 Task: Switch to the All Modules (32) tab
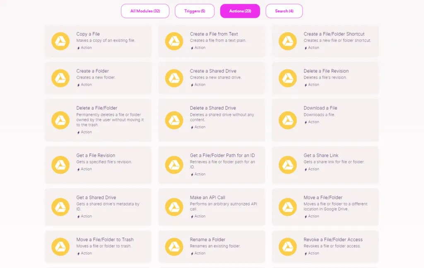coord(145,11)
